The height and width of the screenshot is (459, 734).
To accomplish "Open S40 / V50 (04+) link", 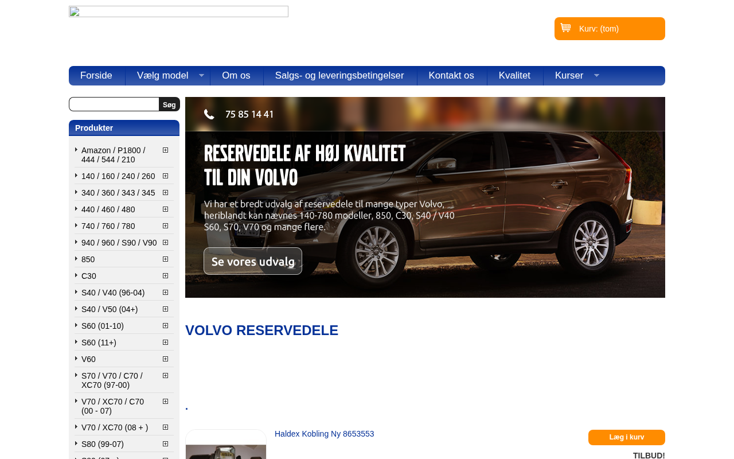I will pos(110,309).
